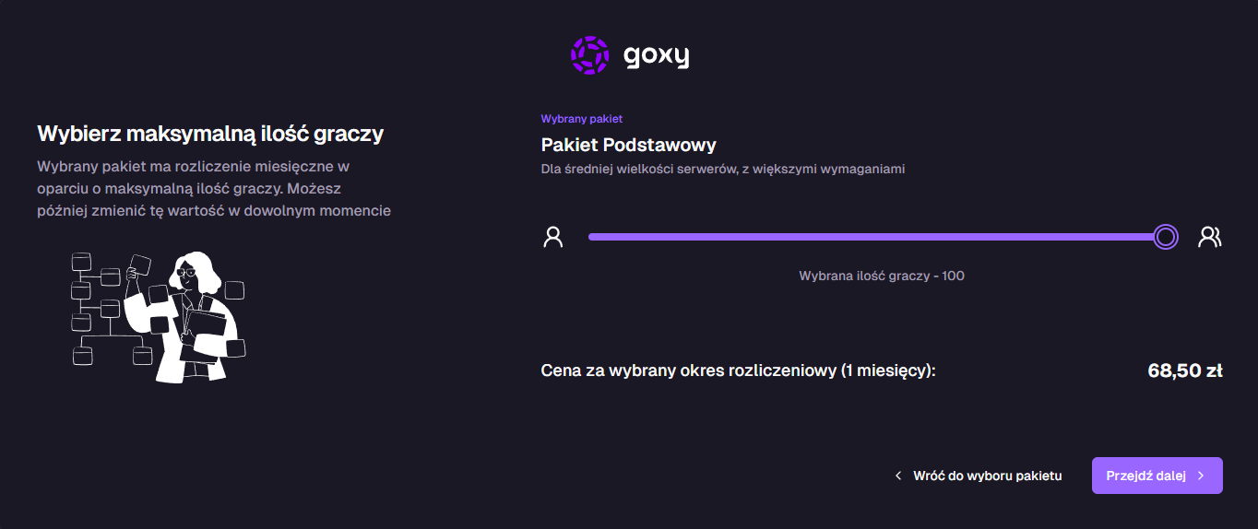Click the left chevron beside 'Wróć do wyboru pakietu'
This screenshot has width=1258, height=529.
pyautogui.click(x=898, y=476)
